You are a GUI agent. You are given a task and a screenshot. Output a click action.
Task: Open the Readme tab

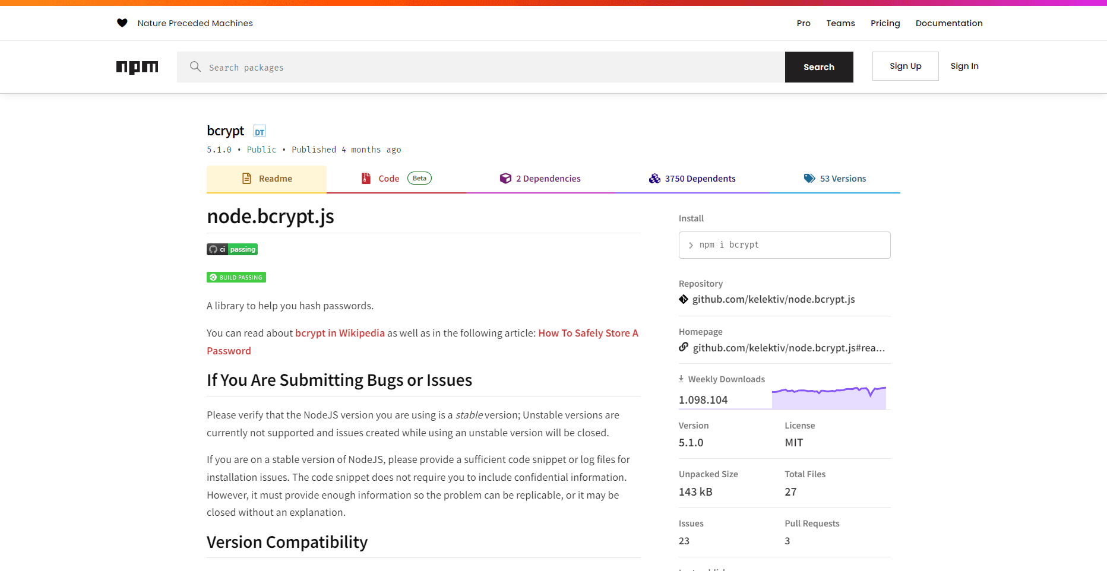click(x=267, y=179)
